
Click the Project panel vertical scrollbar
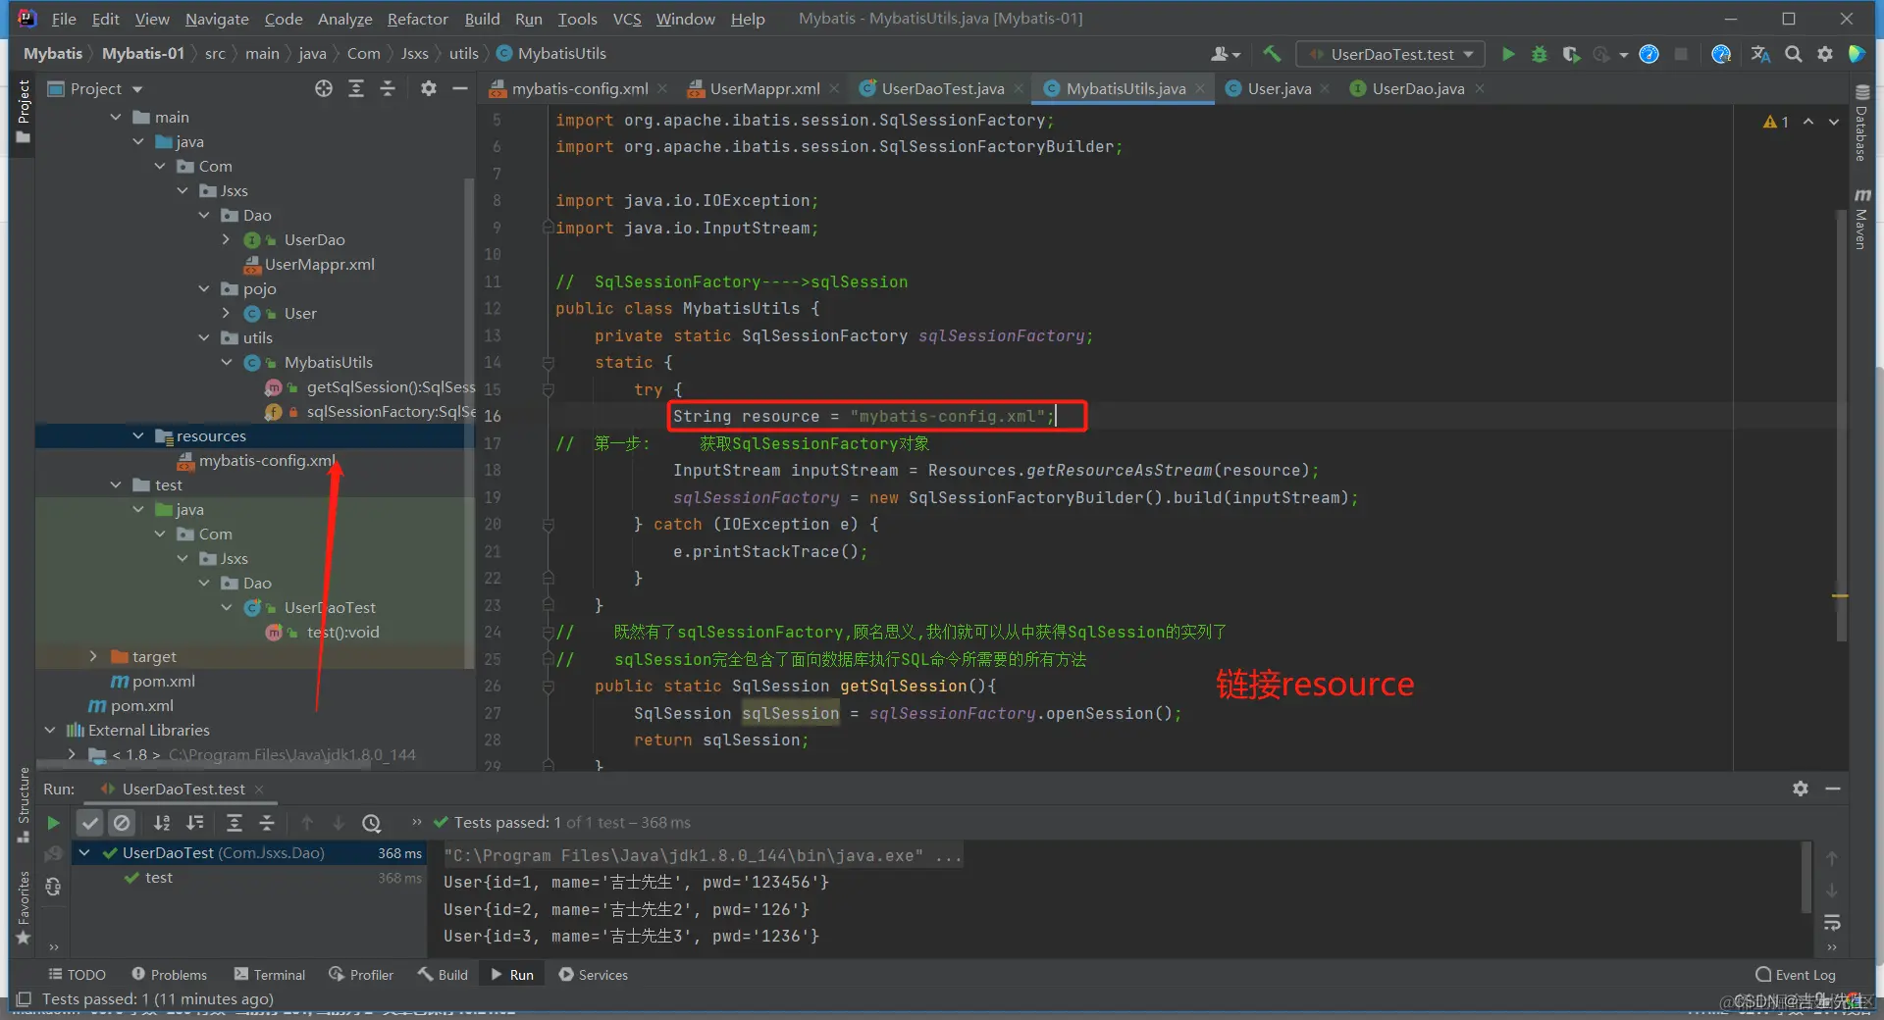(469, 422)
